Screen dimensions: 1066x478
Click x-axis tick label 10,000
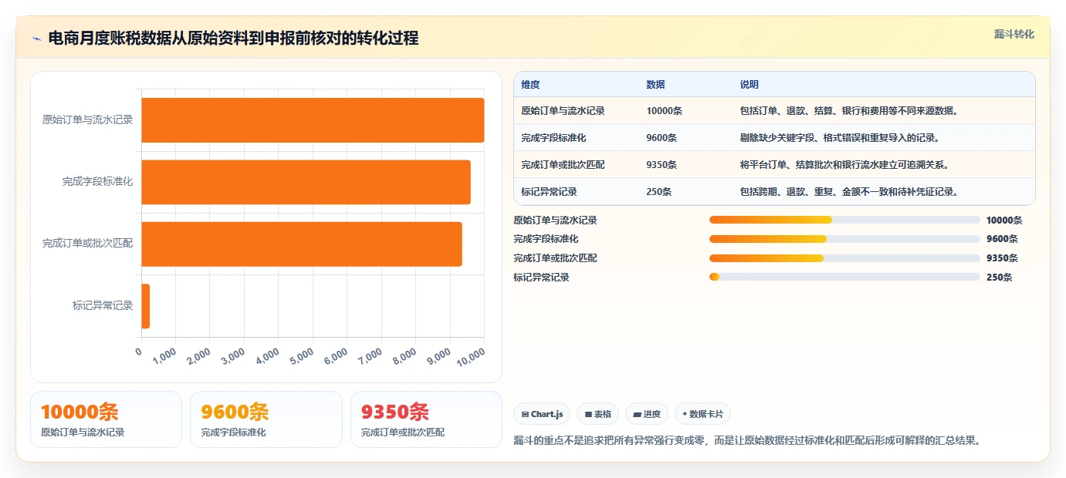coord(472,356)
